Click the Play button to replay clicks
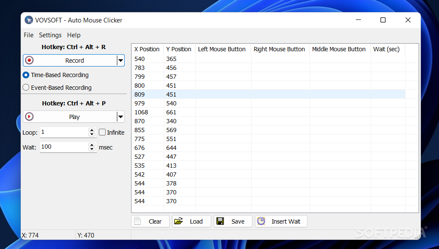The width and height of the screenshot is (439, 249). [70, 117]
